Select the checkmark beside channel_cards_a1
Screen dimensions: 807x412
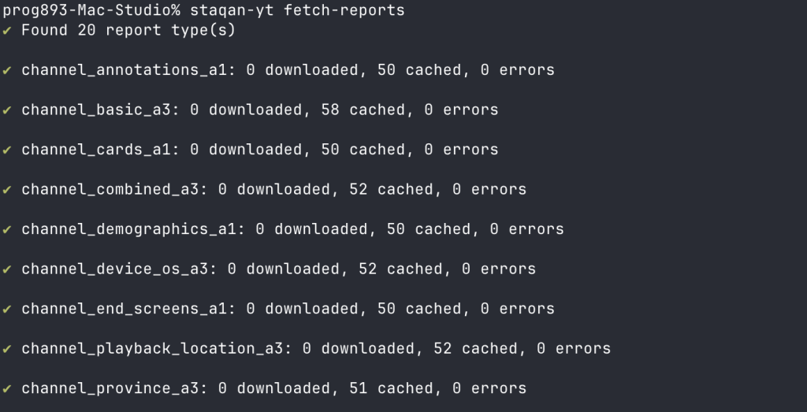(7, 150)
